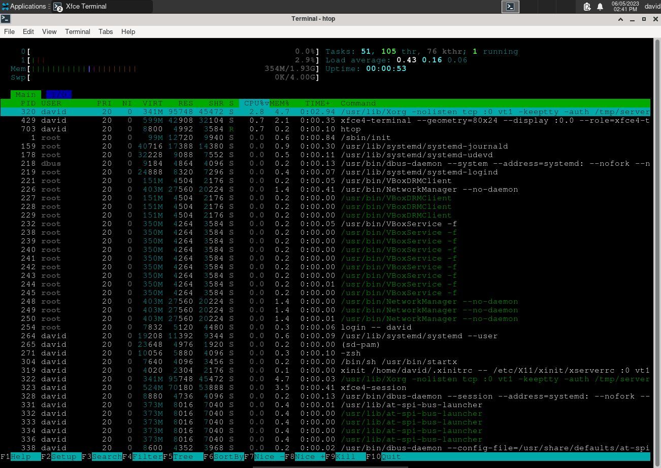Select the systemd --user process row
This screenshot has height=468, width=661.
pyautogui.click(x=325, y=336)
